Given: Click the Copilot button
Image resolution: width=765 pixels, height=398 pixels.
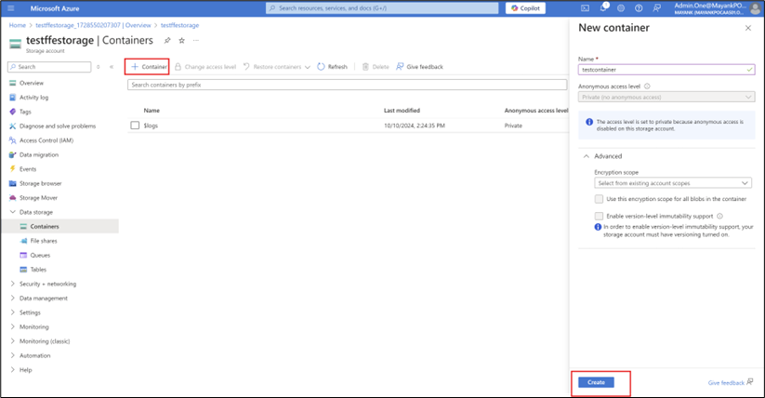Looking at the screenshot, I should pyautogui.click(x=525, y=8).
